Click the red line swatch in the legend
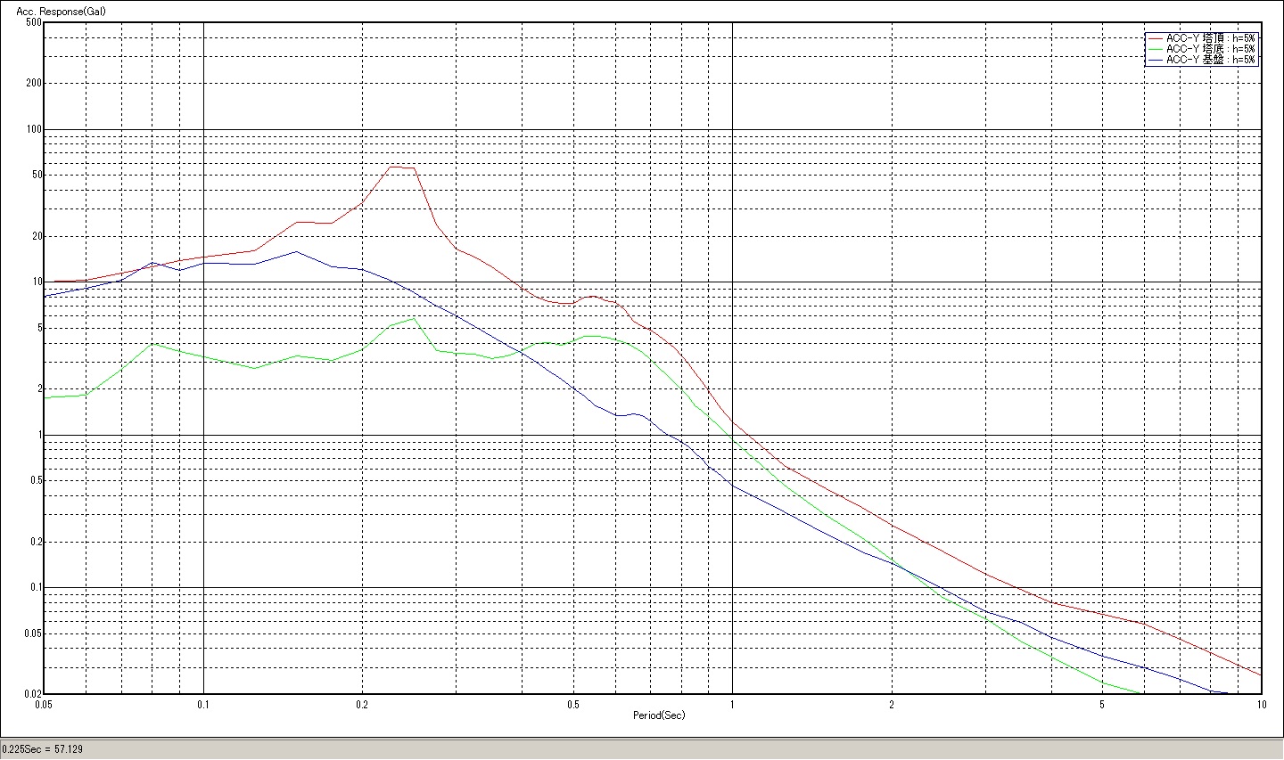1284x760 pixels. 1156,38
